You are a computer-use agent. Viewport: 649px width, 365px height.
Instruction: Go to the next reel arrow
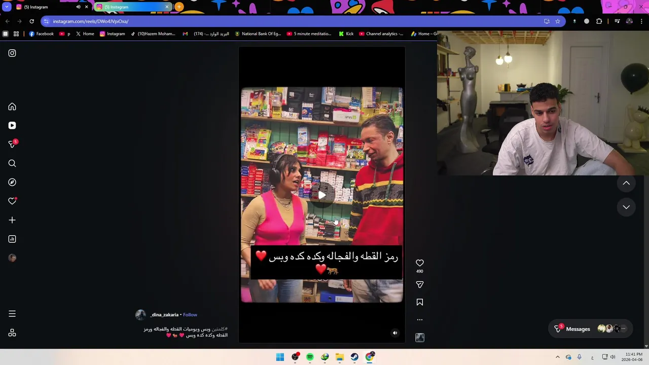pos(626,207)
